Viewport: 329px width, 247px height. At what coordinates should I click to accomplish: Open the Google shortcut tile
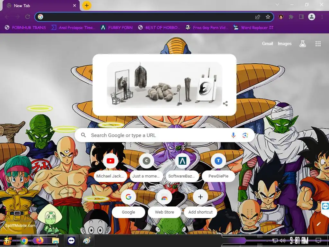(x=129, y=203)
